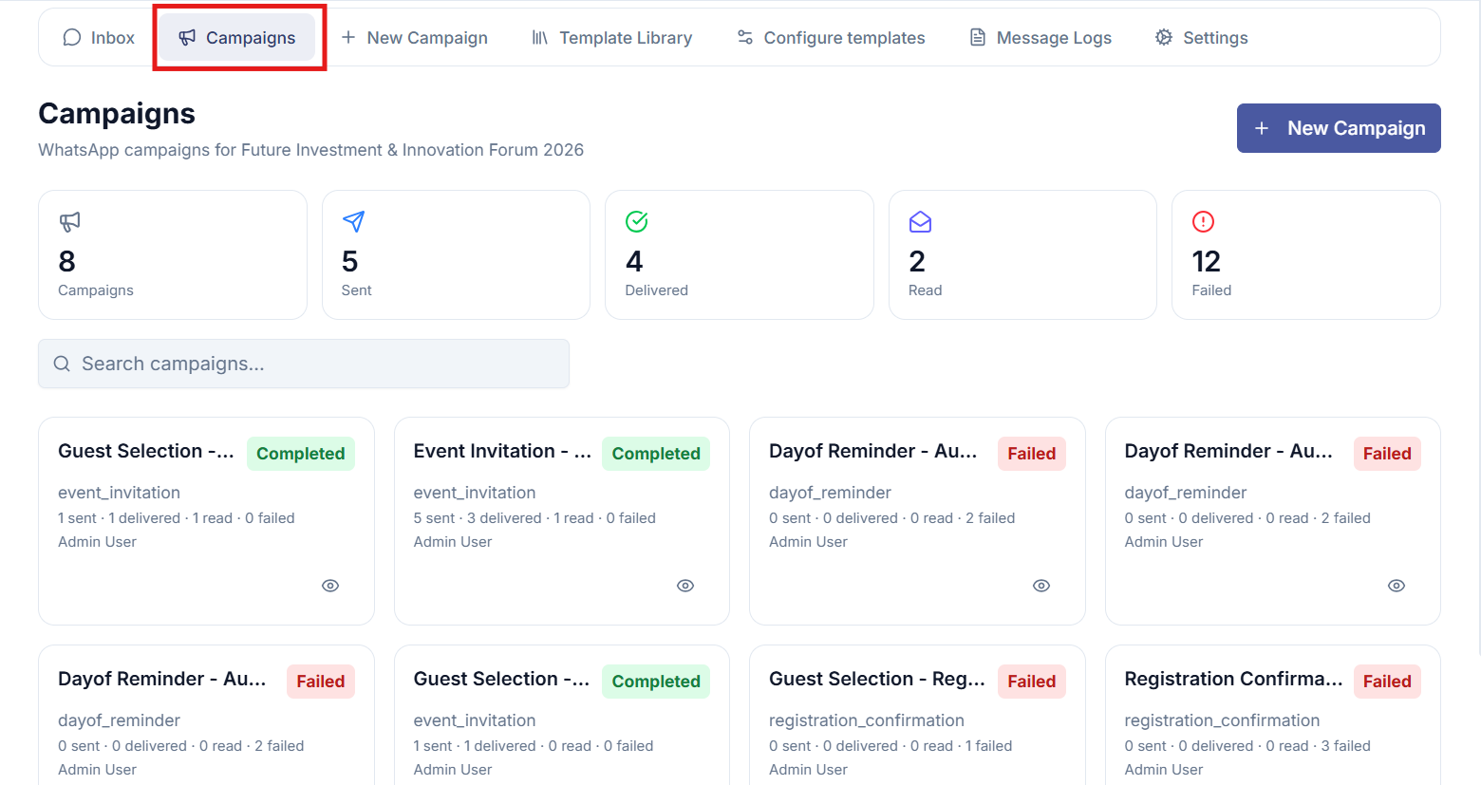
Task: Go to the New Campaign tab
Action: 414,38
